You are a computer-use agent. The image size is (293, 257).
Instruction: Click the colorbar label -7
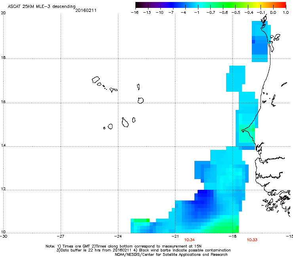(171, 13)
